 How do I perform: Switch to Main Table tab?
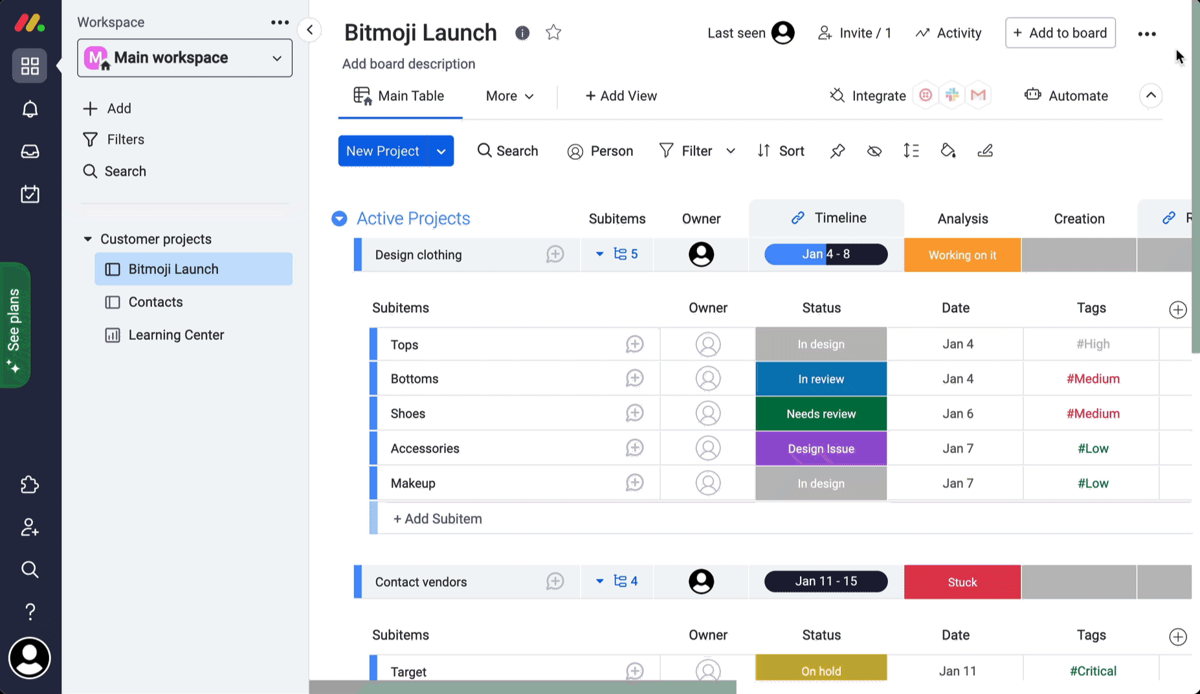pyautogui.click(x=399, y=96)
